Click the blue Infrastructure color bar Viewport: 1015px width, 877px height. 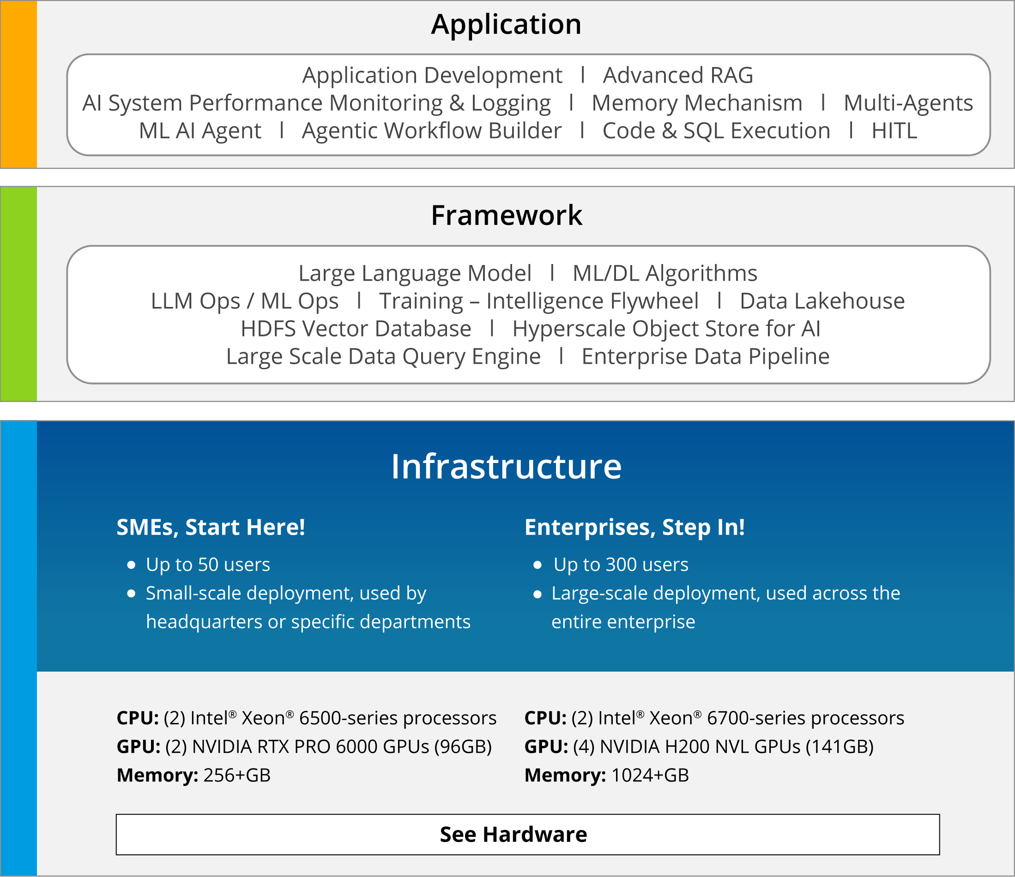tap(18, 649)
